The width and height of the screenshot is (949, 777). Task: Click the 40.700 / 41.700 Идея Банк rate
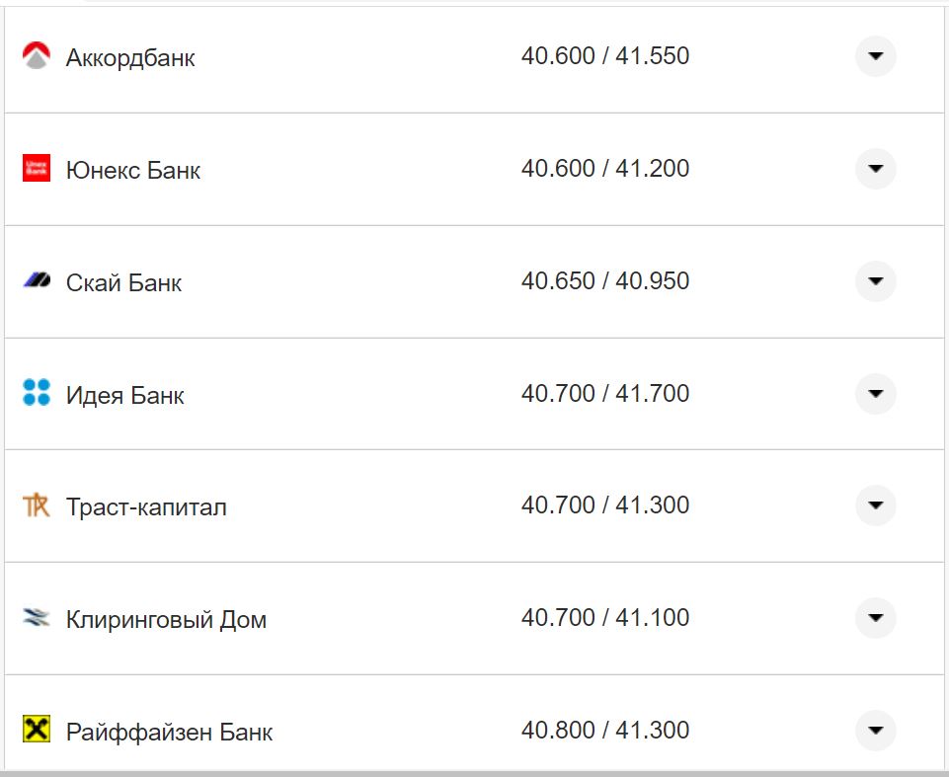(x=605, y=394)
